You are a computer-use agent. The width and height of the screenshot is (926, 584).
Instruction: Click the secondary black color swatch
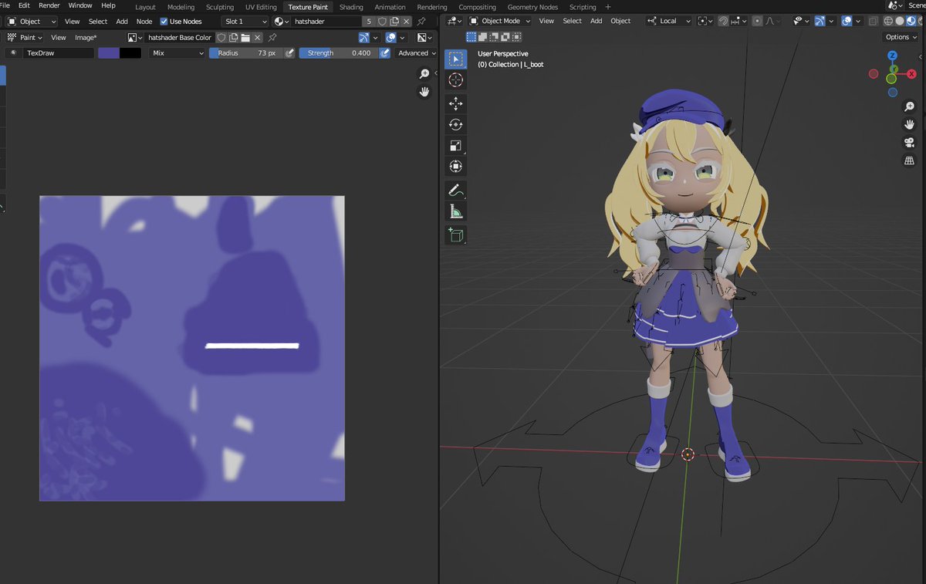tap(130, 53)
